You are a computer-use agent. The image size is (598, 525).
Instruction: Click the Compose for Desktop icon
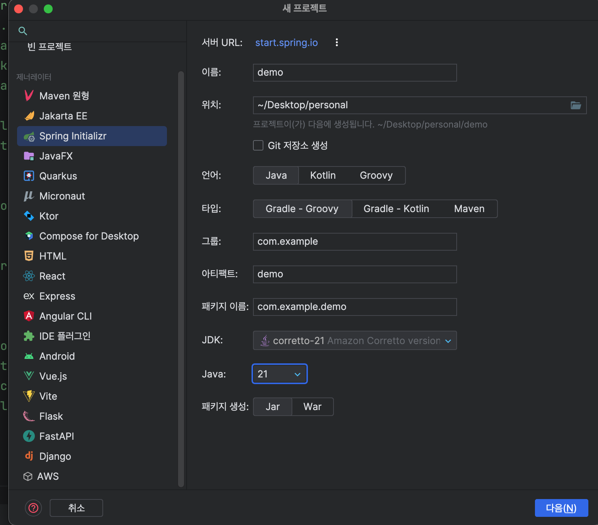coord(29,236)
